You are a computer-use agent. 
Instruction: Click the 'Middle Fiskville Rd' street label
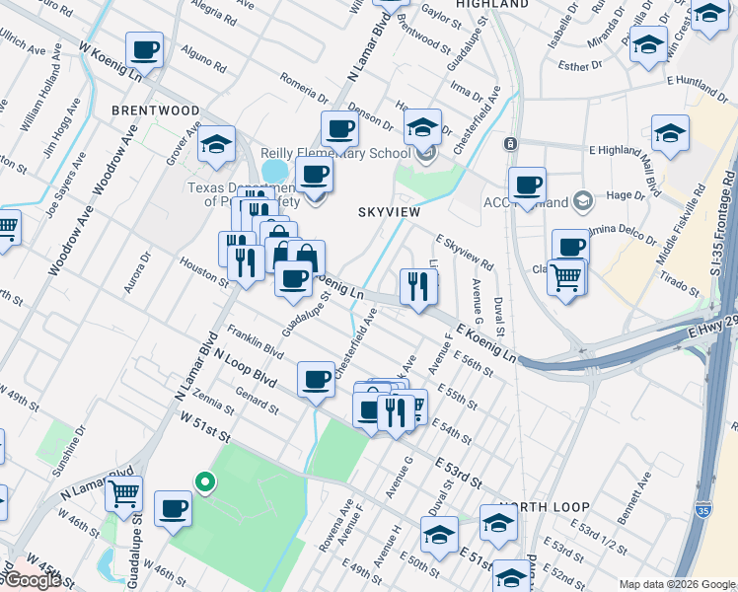[x=681, y=224]
